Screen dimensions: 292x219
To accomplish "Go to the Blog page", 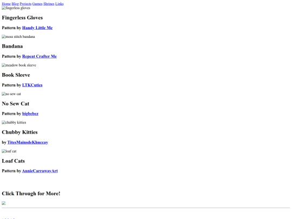I will coord(15,4).
